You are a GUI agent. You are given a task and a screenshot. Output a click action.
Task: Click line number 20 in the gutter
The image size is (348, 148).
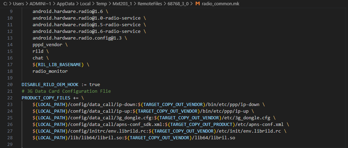click(x=10, y=85)
